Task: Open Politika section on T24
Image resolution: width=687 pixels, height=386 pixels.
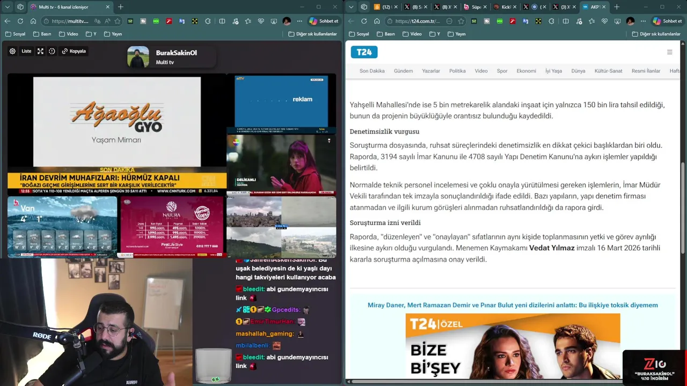Action: click(x=457, y=71)
